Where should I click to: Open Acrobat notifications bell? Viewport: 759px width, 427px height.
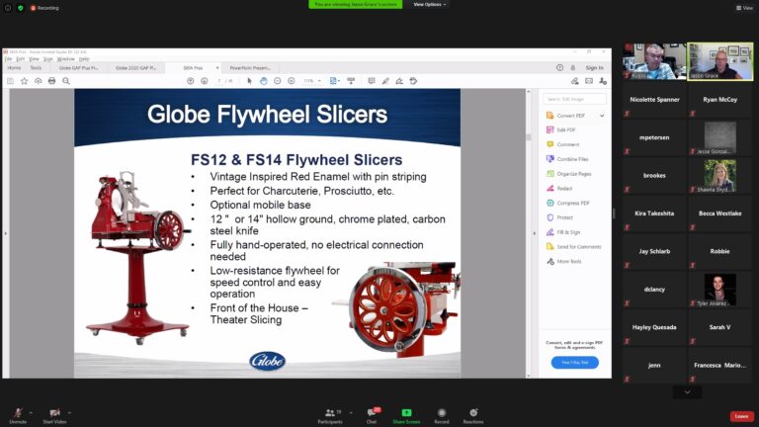pyautogui.click(x=573, y=68)
